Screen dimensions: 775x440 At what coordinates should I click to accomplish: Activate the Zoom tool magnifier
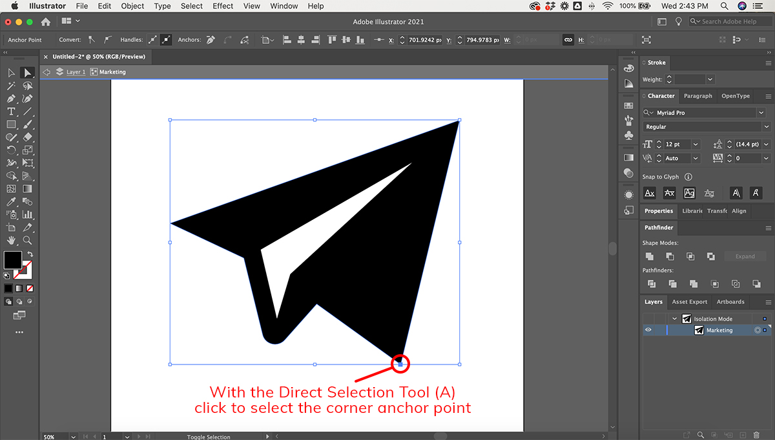point(27,241)
